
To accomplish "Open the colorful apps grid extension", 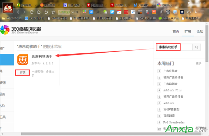I will click(x=85, y=12).
